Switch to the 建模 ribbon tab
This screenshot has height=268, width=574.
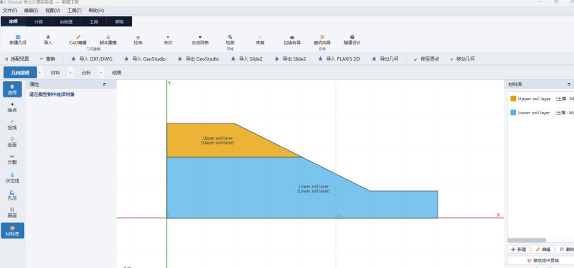click(x=13, y=22)
